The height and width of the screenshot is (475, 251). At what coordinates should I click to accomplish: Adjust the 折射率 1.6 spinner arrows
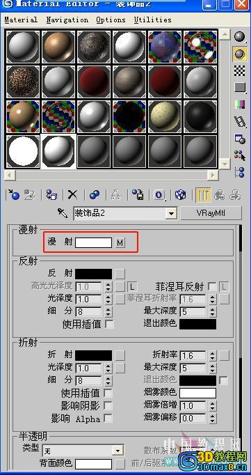213,355
